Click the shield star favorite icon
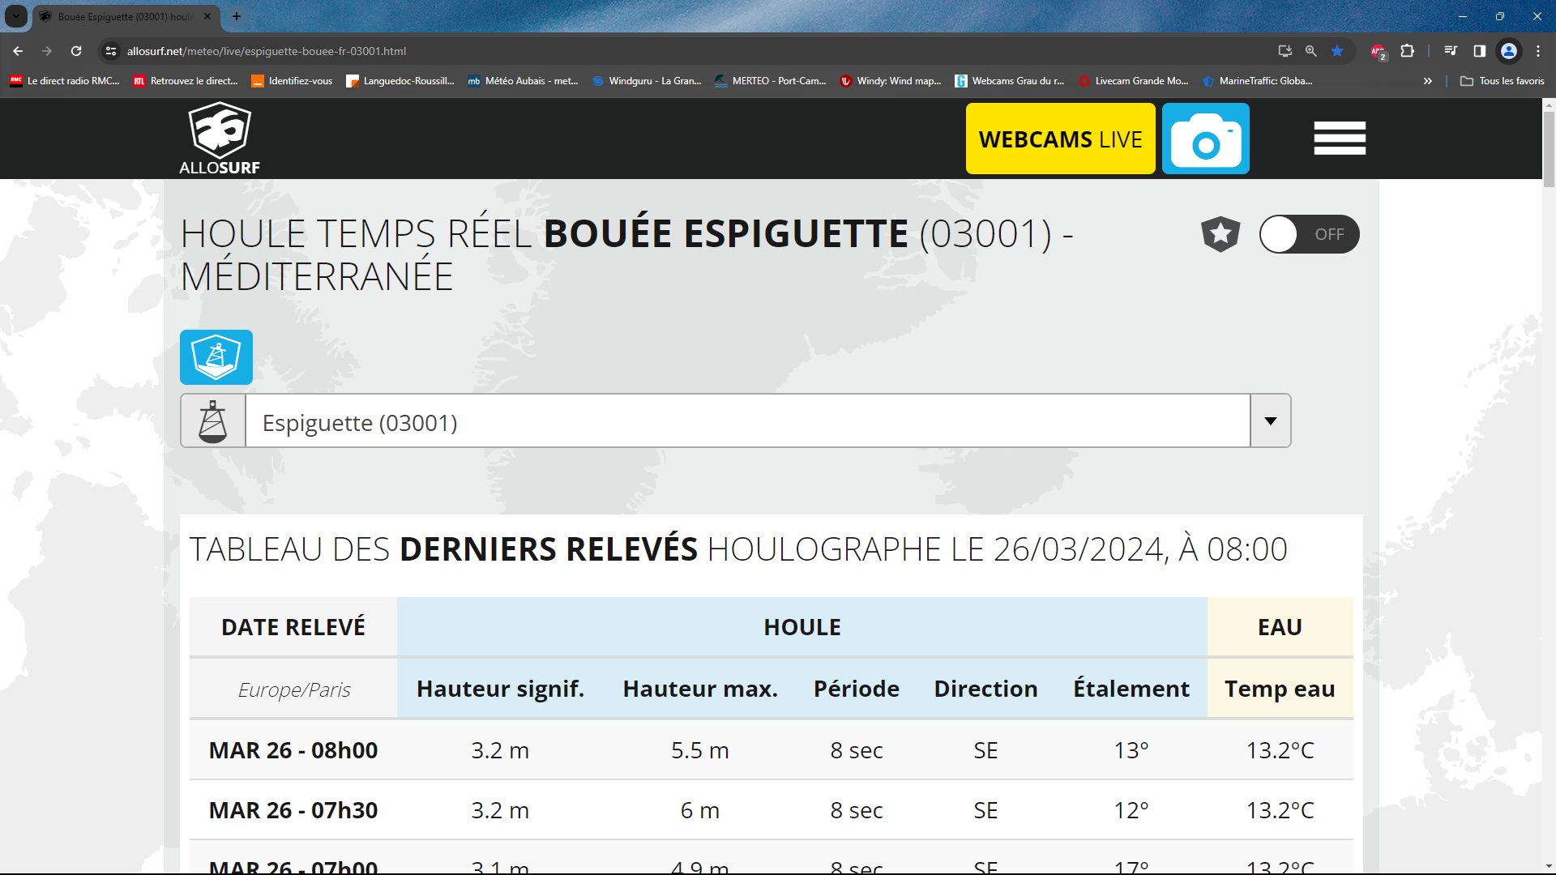Image resolution: width=1556 pixels, height=875 pixels. point(1220,234)
